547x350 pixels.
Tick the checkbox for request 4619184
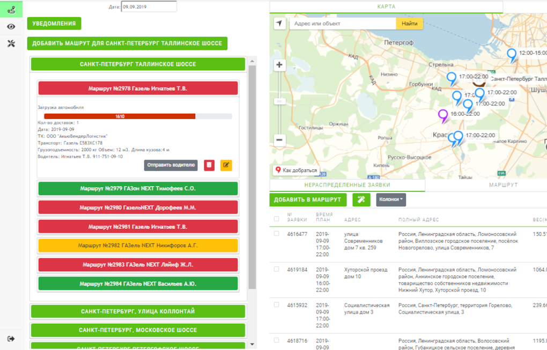point(277,269)
